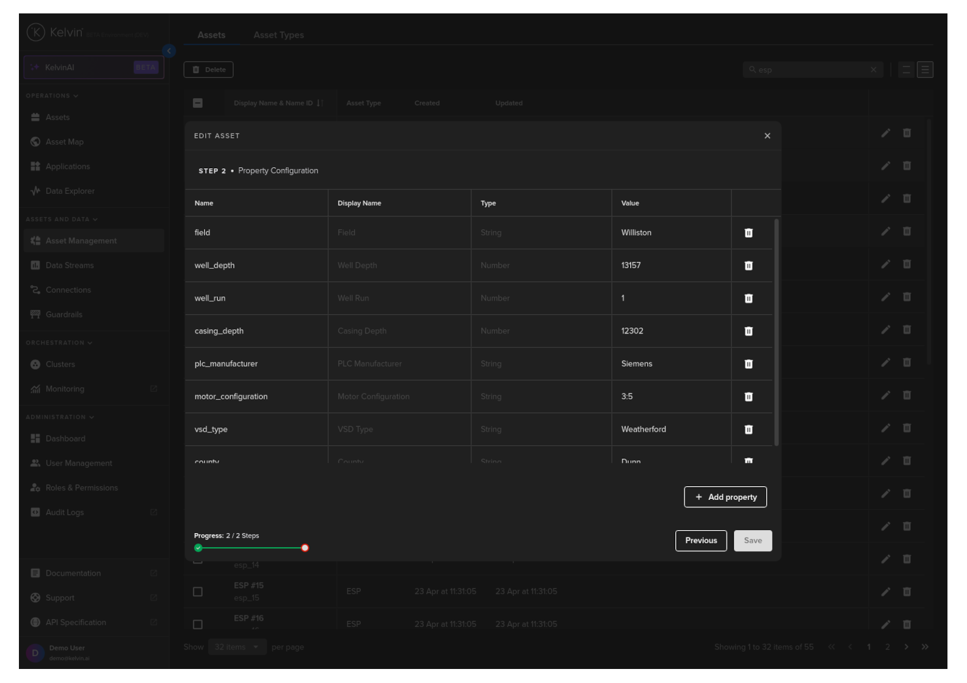
Task: Delete the field property row
Action: pyautogui.click(x=748, y=233)
